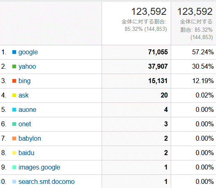Open the babylon source link

(30, 138)
